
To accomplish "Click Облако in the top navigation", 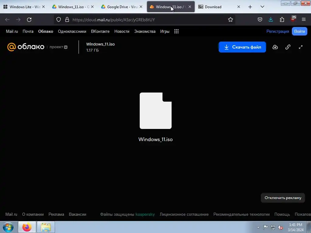I will (x=46, y=31).
